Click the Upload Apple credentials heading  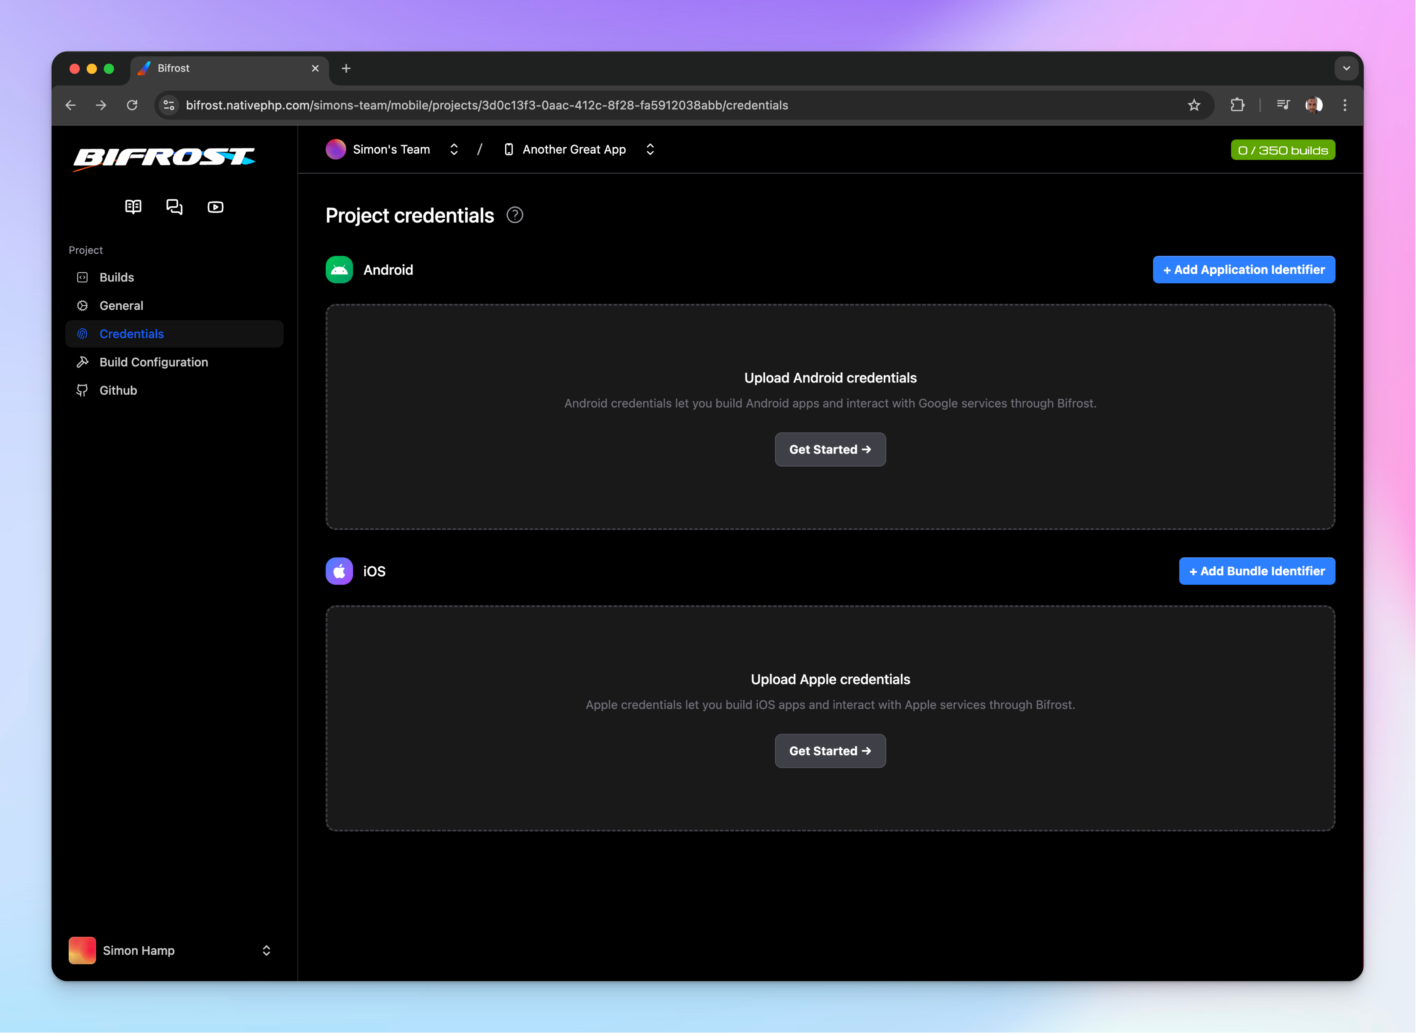point(830,679)
